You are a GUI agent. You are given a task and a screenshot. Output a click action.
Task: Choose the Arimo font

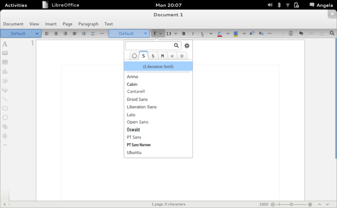(132, 77)
